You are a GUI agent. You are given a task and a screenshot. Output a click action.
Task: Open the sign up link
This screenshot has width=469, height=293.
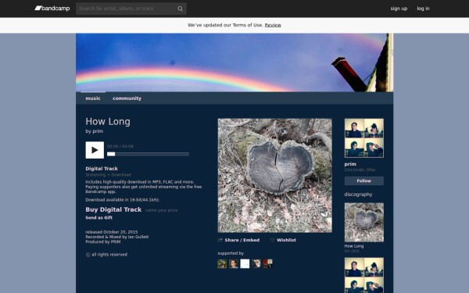(399, 9)
